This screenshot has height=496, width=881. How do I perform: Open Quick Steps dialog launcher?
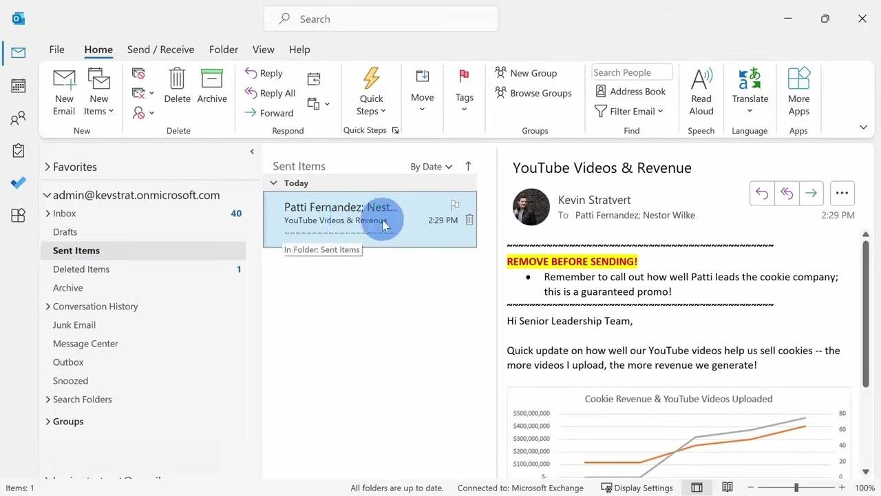(x=395, y=130)
